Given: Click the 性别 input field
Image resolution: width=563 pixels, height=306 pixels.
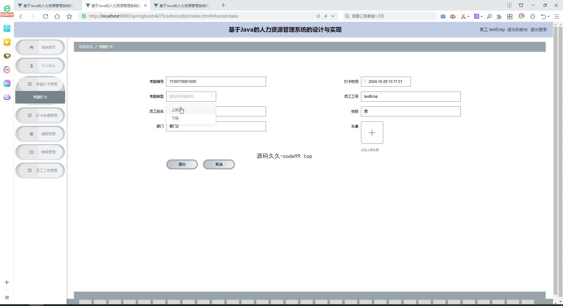Looking at the screenshot, I should pyautogui.click(x=411, y=111).
